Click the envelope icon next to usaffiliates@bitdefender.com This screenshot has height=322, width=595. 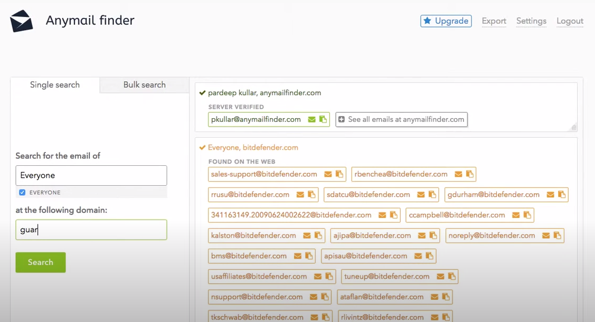317,276
